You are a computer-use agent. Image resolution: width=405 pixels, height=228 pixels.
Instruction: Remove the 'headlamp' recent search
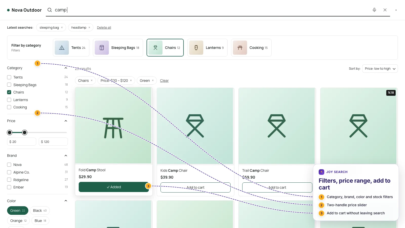[89, 27]
